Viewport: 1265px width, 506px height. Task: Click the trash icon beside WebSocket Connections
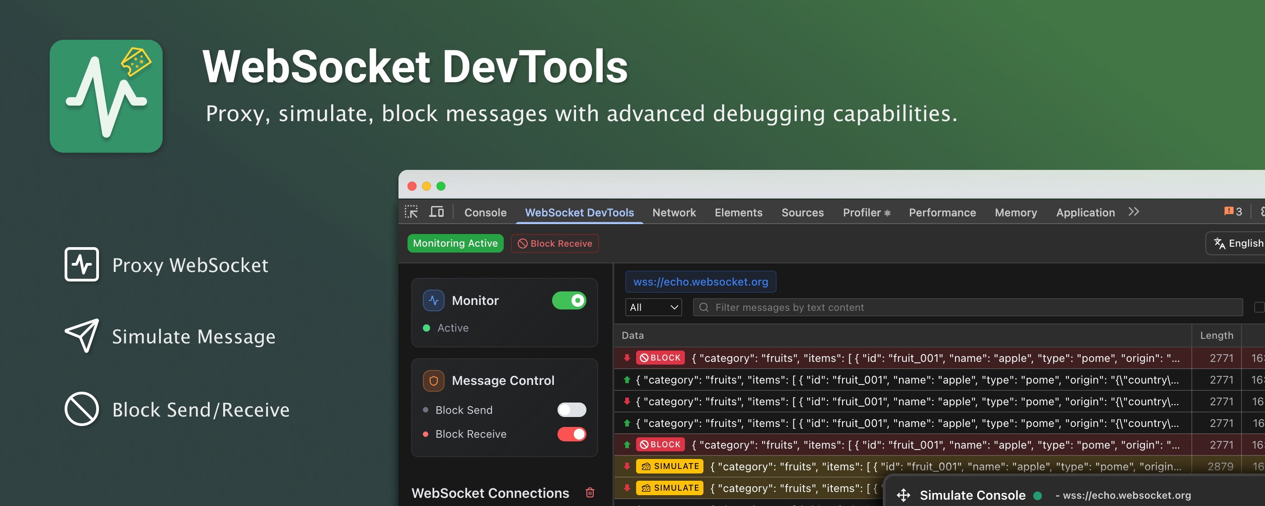click(590, 492)
